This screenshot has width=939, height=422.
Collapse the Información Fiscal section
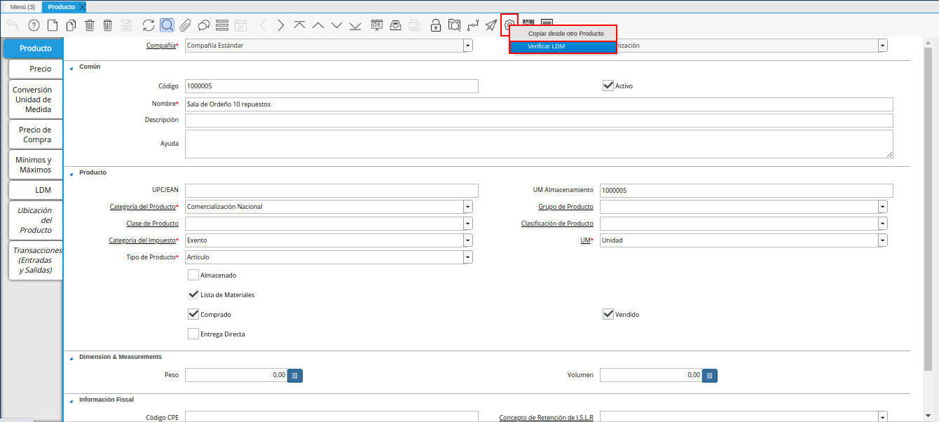71,400
